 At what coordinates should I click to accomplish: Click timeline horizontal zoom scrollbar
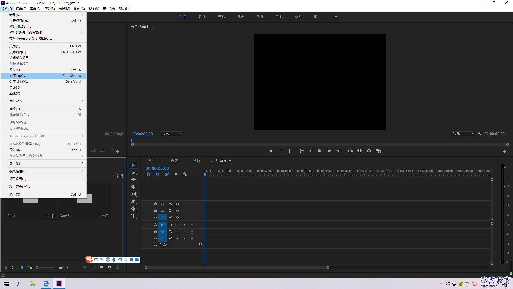pyautogui.click(x=237, y=267)
